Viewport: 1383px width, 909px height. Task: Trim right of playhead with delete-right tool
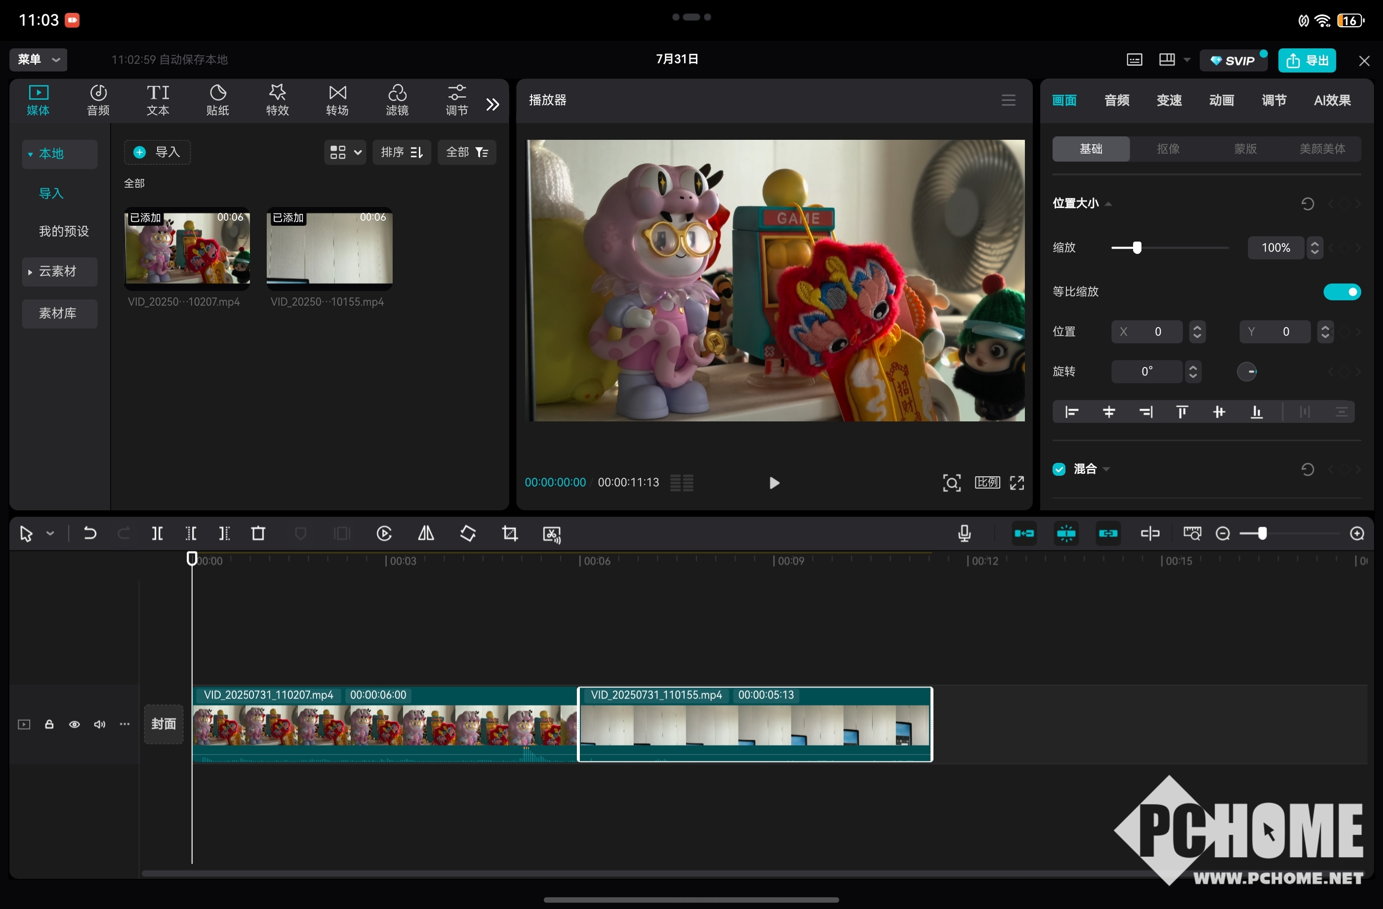(x=224, y=533)
